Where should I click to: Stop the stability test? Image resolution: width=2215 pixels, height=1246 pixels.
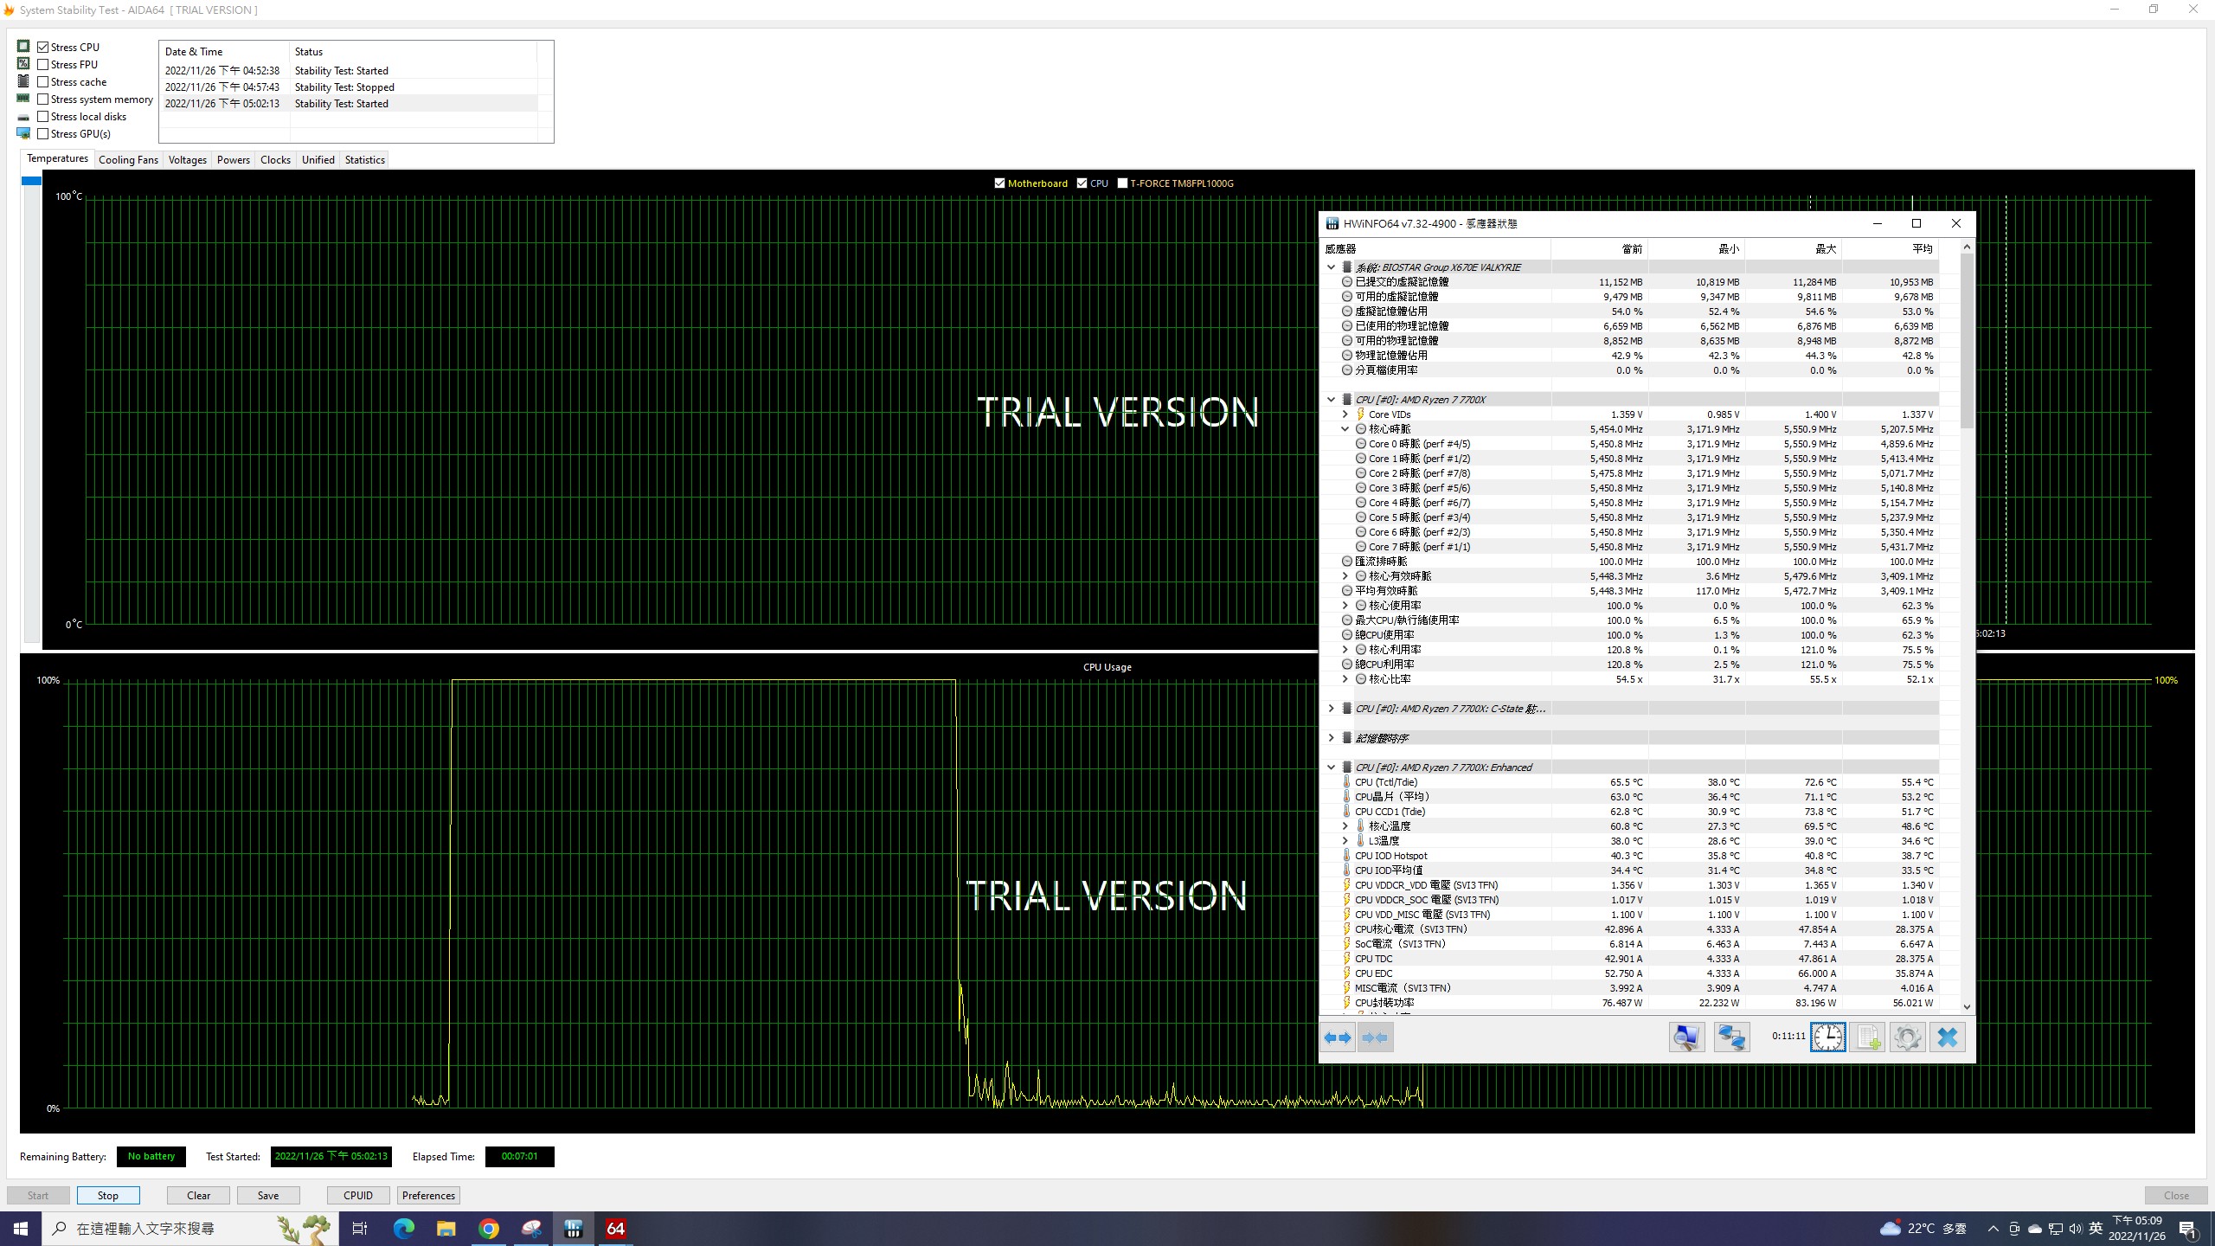coord(108,1195)
